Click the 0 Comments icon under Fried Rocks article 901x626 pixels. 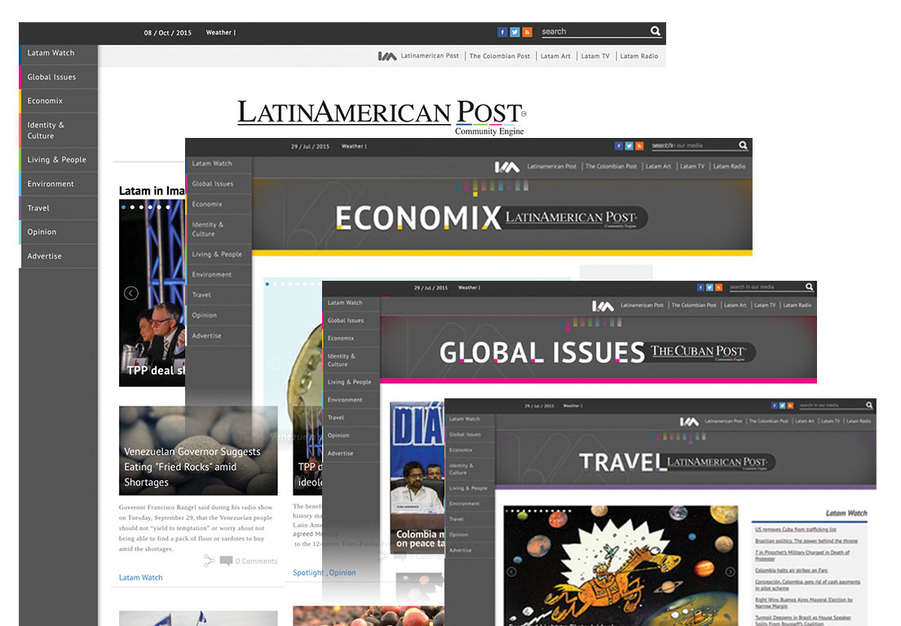[227, 561]
